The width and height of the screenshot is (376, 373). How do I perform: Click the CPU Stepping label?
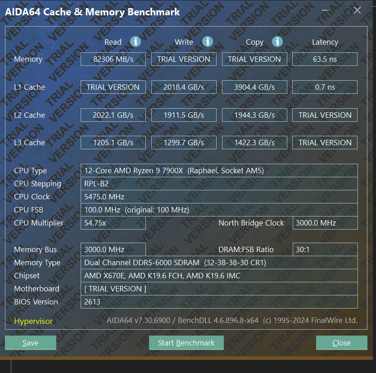(x=38, y=184)
